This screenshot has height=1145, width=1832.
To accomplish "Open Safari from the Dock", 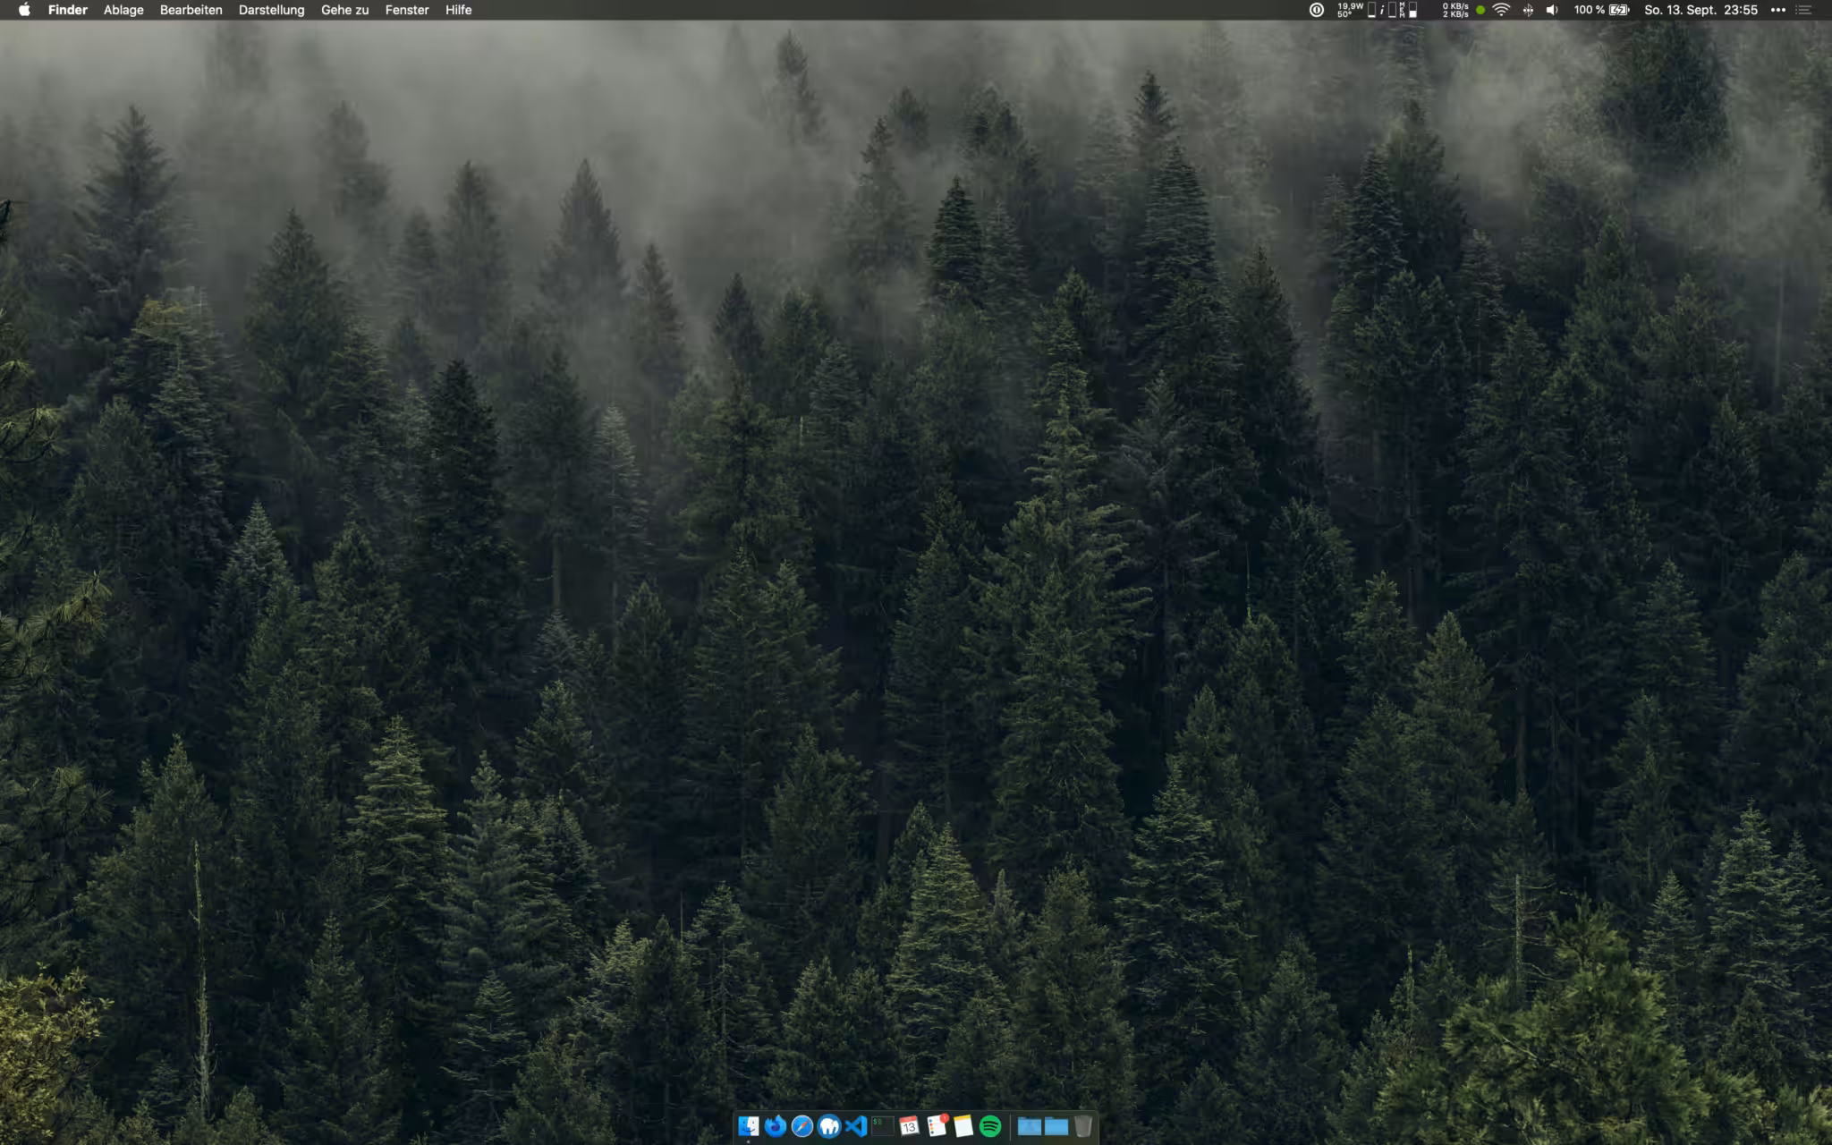I will click(x=802, y=1126).
